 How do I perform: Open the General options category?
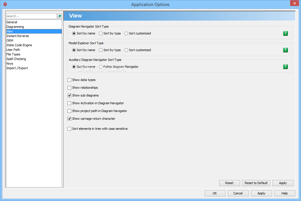[x=34, y=22]
